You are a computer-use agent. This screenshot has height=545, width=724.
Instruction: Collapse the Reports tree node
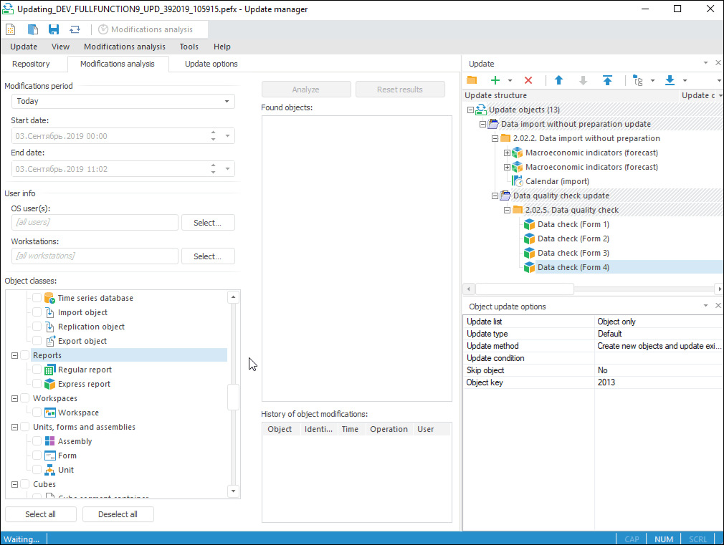pos(15,355)
